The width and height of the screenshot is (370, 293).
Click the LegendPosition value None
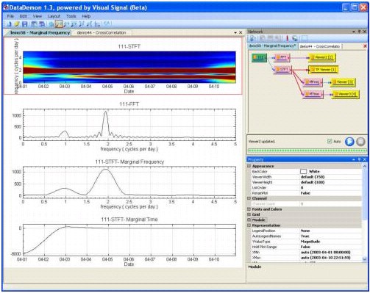305,231
